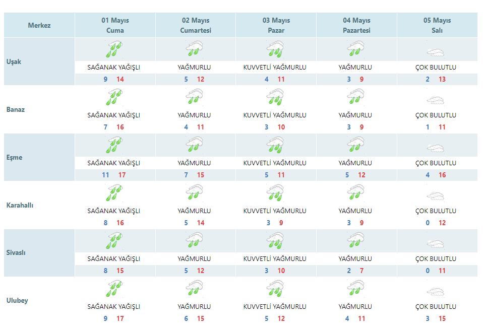Click the Ulubey district name
Screen dimensions: 483x331
(x=17, y=301)
